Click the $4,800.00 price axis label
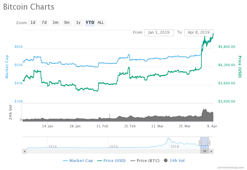Viewport: 247px width, 170px height. tap(227, 47)
